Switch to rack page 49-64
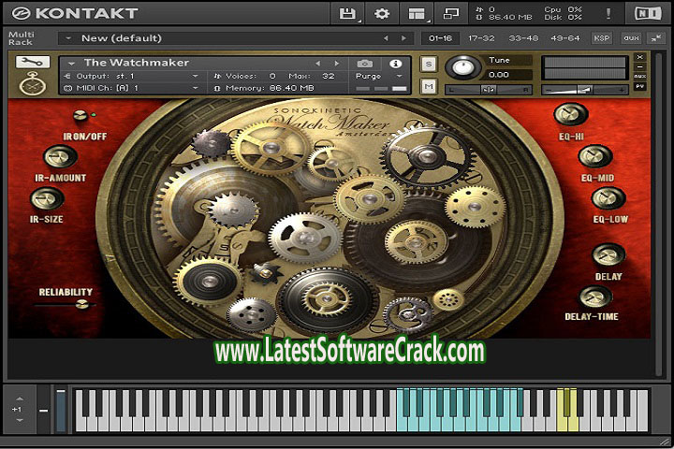The height and width of the screenshot is (449, 674). tap(565, 38)
